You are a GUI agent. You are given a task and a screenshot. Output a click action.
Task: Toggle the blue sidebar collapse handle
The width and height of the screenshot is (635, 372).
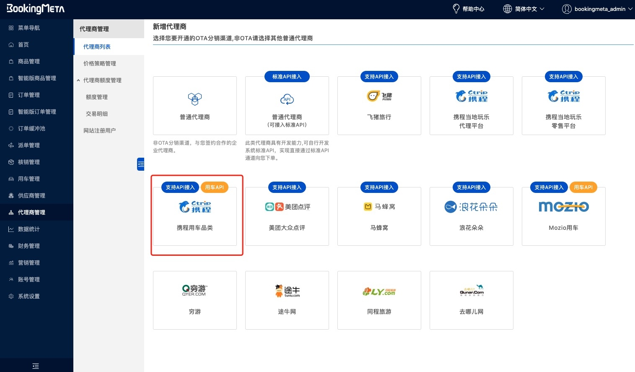[141, 164]
